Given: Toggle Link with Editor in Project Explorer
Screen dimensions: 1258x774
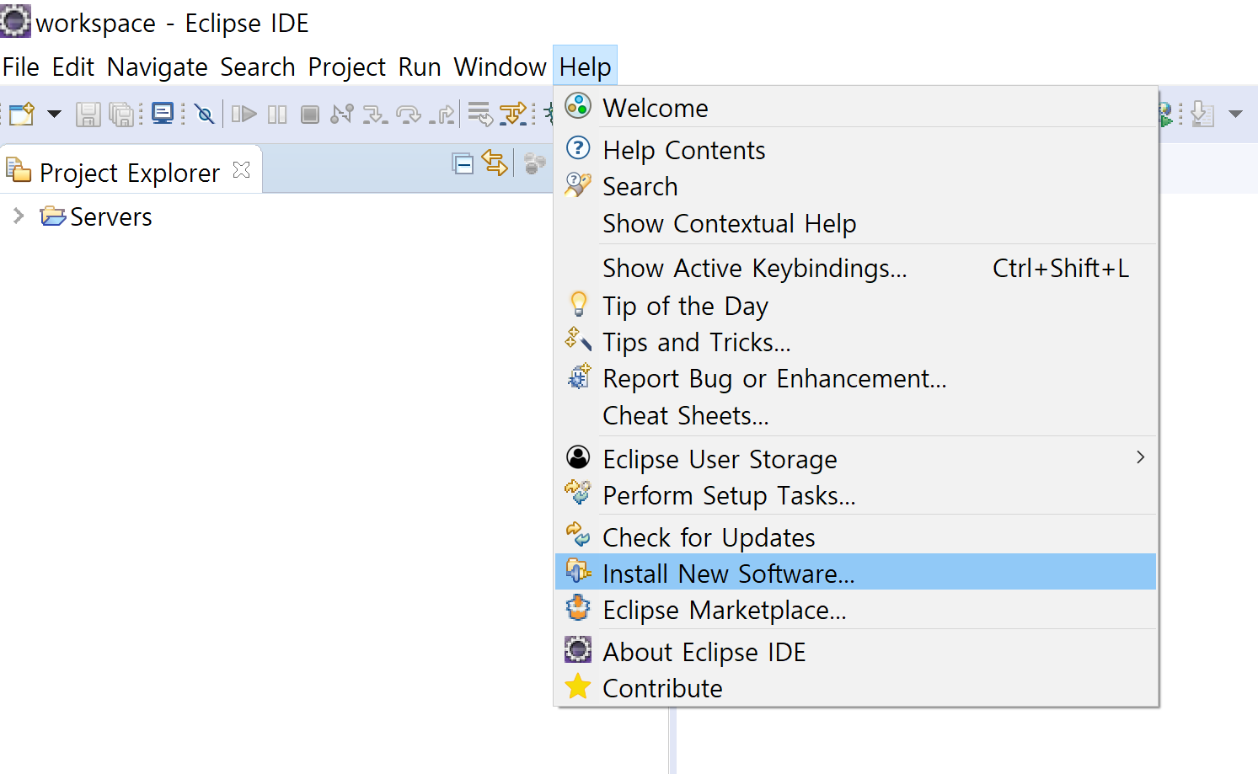Looking at the screenshot, I should pos(495,163).
